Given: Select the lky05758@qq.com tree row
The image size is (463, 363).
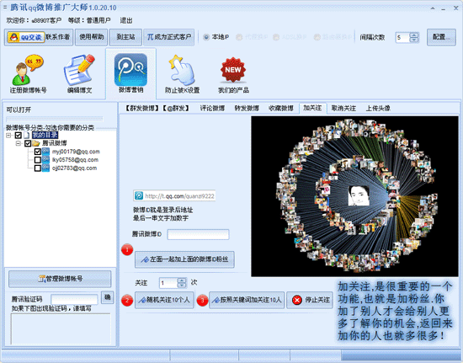Looking at the screenshot, I should 75,160.
